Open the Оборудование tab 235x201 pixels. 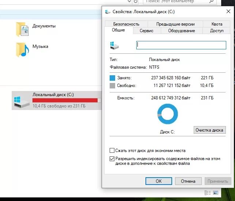coord(182,31)
